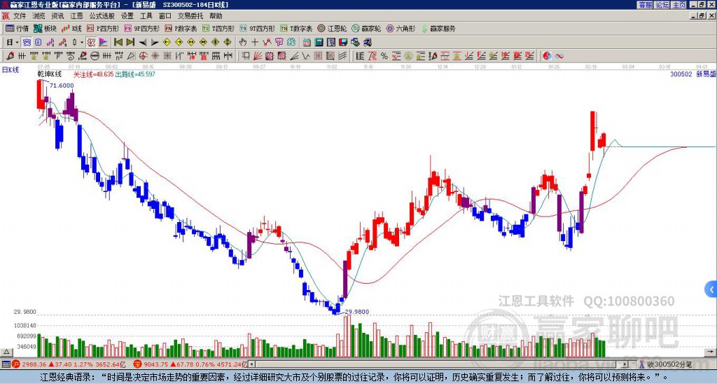The width and height of the screenshot is (717, 384).
Task: Click the Shenzhen index 9043.75 status entry
Action: click(190, 364)
